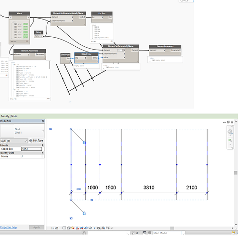Screen dimensions: 239x238
Task: Collapse the Extents properties section
Action: tap(42, 145)
